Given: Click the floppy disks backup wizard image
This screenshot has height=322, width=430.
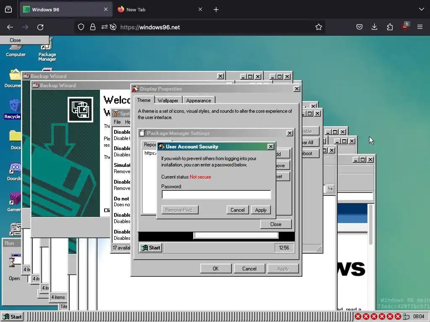Looking at the screenshot, I should (80, 109).
